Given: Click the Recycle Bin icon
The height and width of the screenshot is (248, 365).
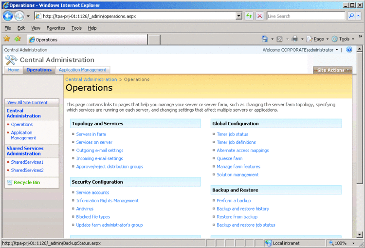Looking at the screenshot, I should tap(10, 182).
